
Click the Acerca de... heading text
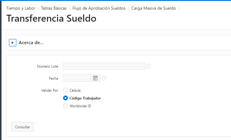click(x=31, y=43)
